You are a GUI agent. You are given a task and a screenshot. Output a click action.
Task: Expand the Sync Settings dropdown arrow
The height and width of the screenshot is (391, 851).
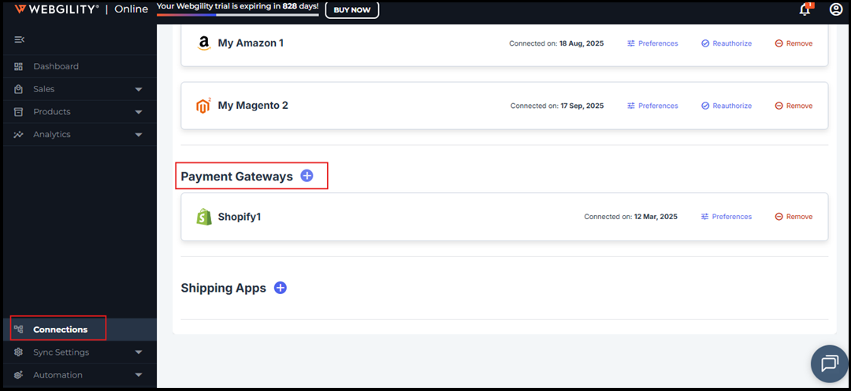pyautogui.click(x=139, y=352)
